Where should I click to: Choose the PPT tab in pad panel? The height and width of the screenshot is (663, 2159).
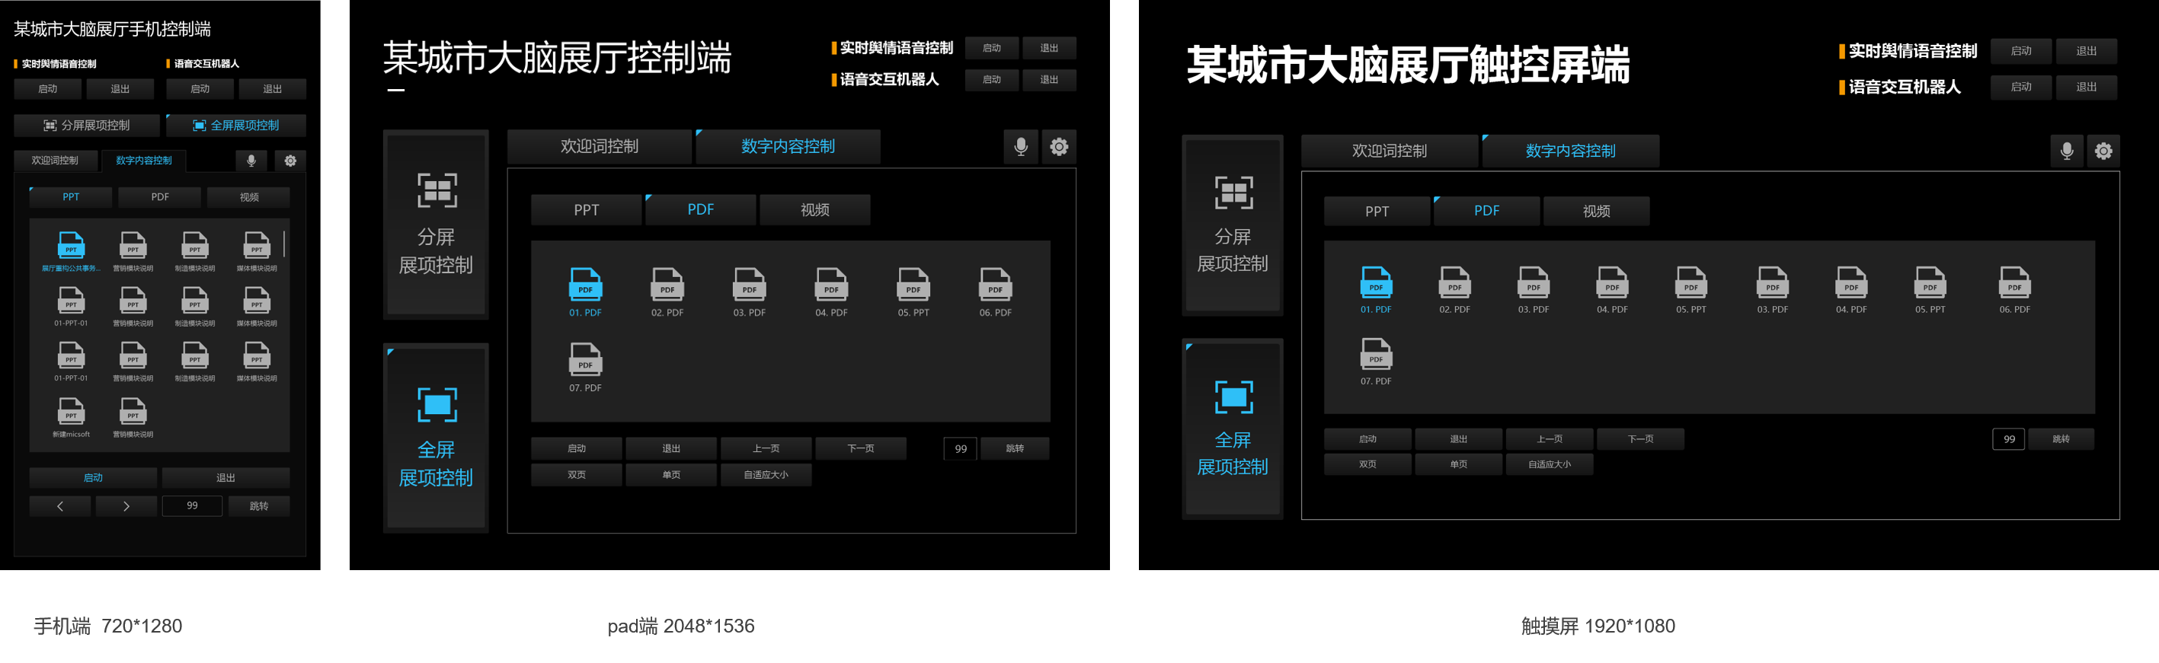[587, 210]
